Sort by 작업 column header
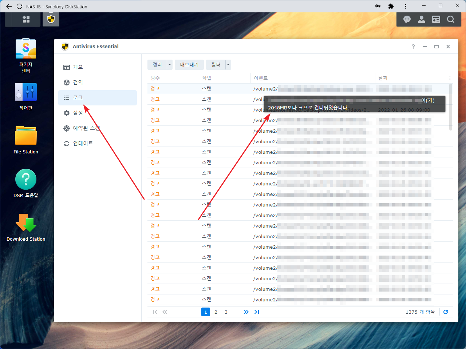 [x=225, y=78]
